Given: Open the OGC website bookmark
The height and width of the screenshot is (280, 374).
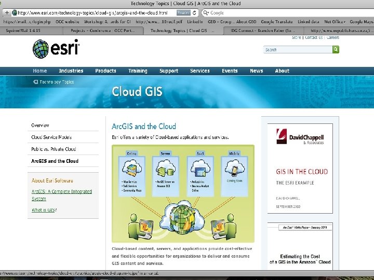Looking at the screenshot, I should pyautogui.click(x=67, y=22).
